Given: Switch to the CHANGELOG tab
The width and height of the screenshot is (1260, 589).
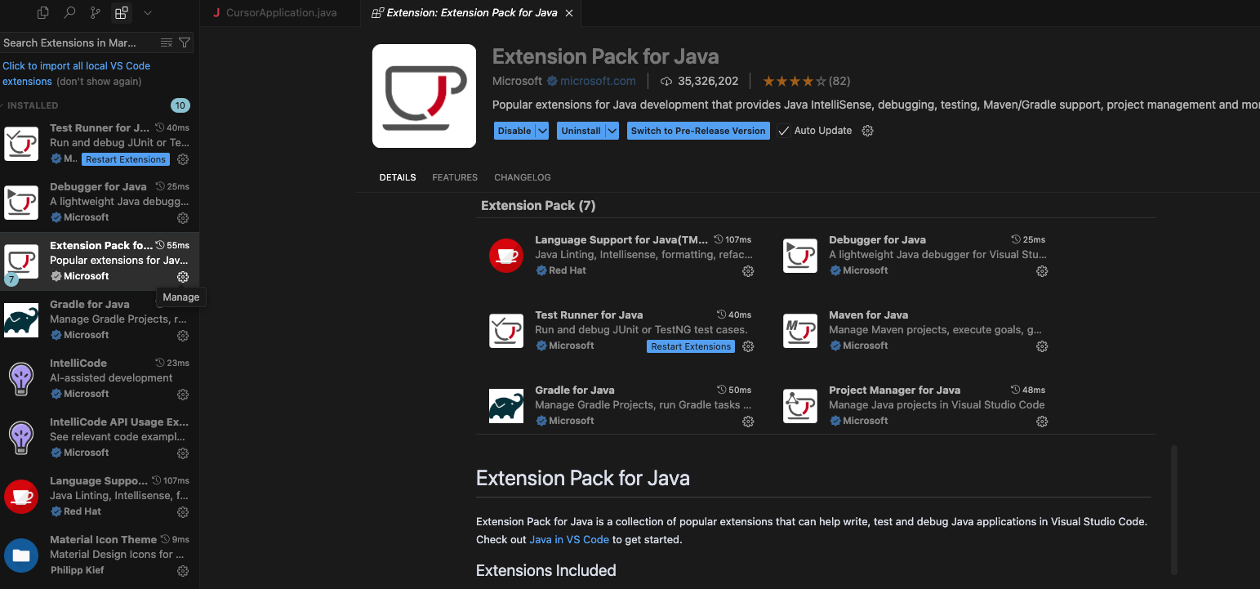Looking at the screenshot, I should pyautogui.click(x=523, y=177).
